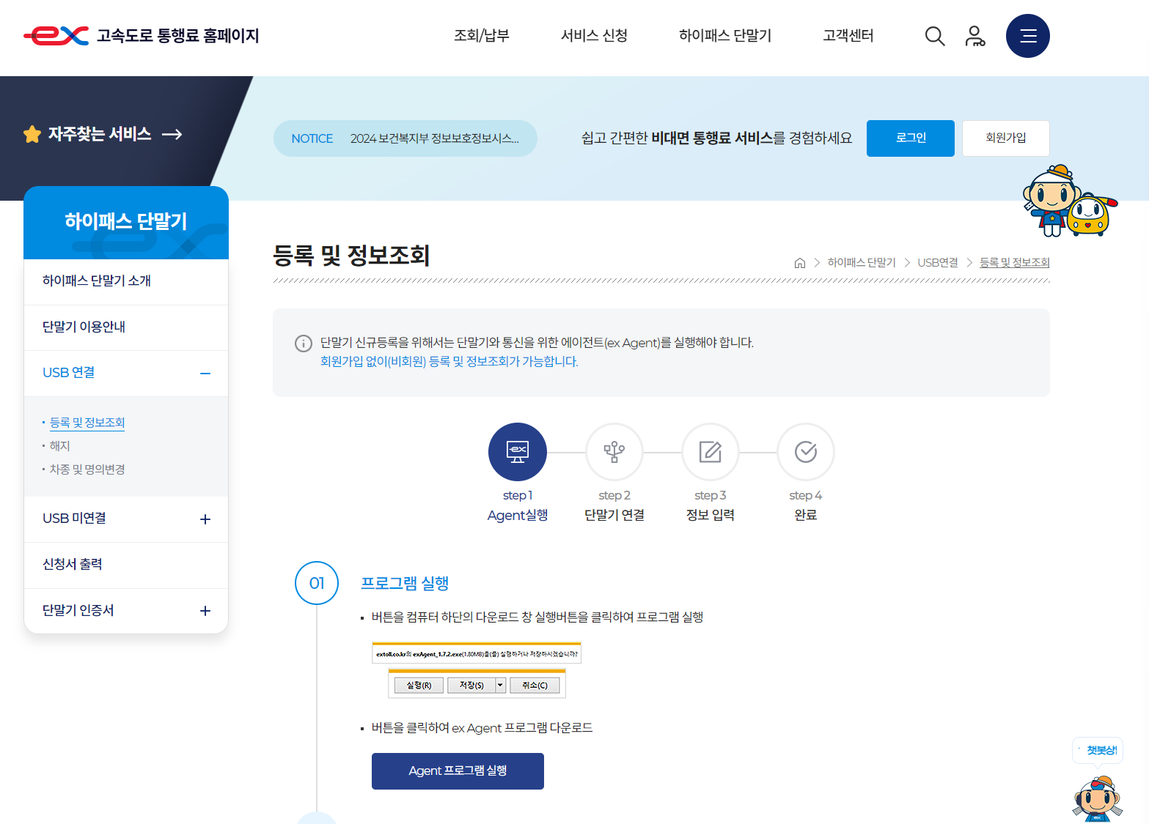Image resolution: width=1149 pixels, height=824 pixels.
Task: Click the ex logo in the header
Action: 56,35
